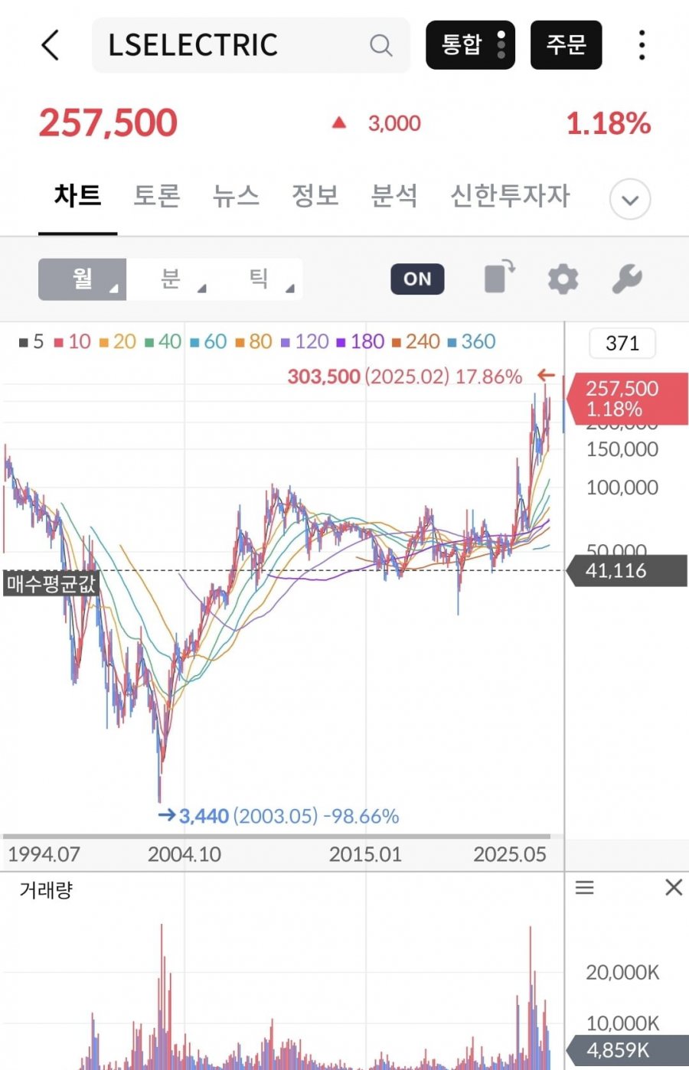Close the volume panel with X
Image resolution: width=689 pixels, height=1070 pixels.
point(674,888)
